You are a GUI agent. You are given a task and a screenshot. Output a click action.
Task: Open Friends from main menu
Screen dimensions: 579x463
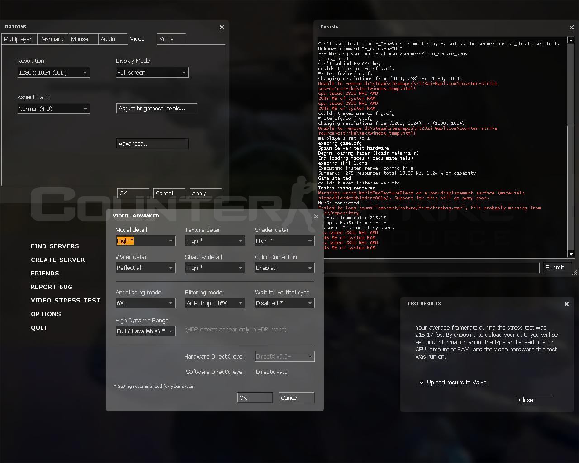[x=45, y=273]
